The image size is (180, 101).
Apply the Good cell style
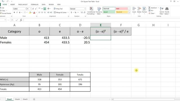point(109,12)
